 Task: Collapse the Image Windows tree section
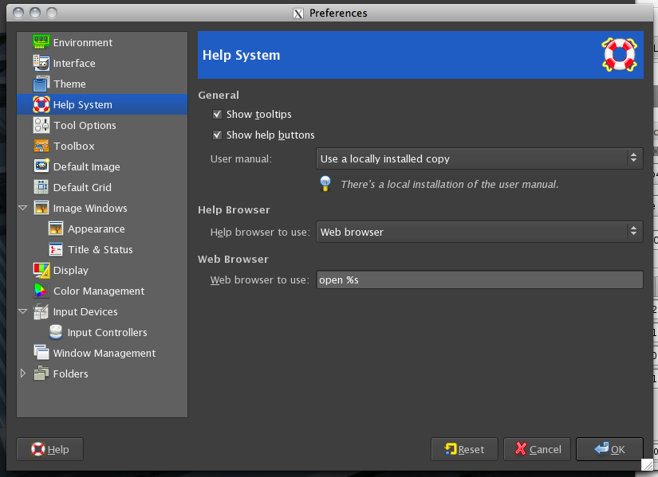pos(23,208)
